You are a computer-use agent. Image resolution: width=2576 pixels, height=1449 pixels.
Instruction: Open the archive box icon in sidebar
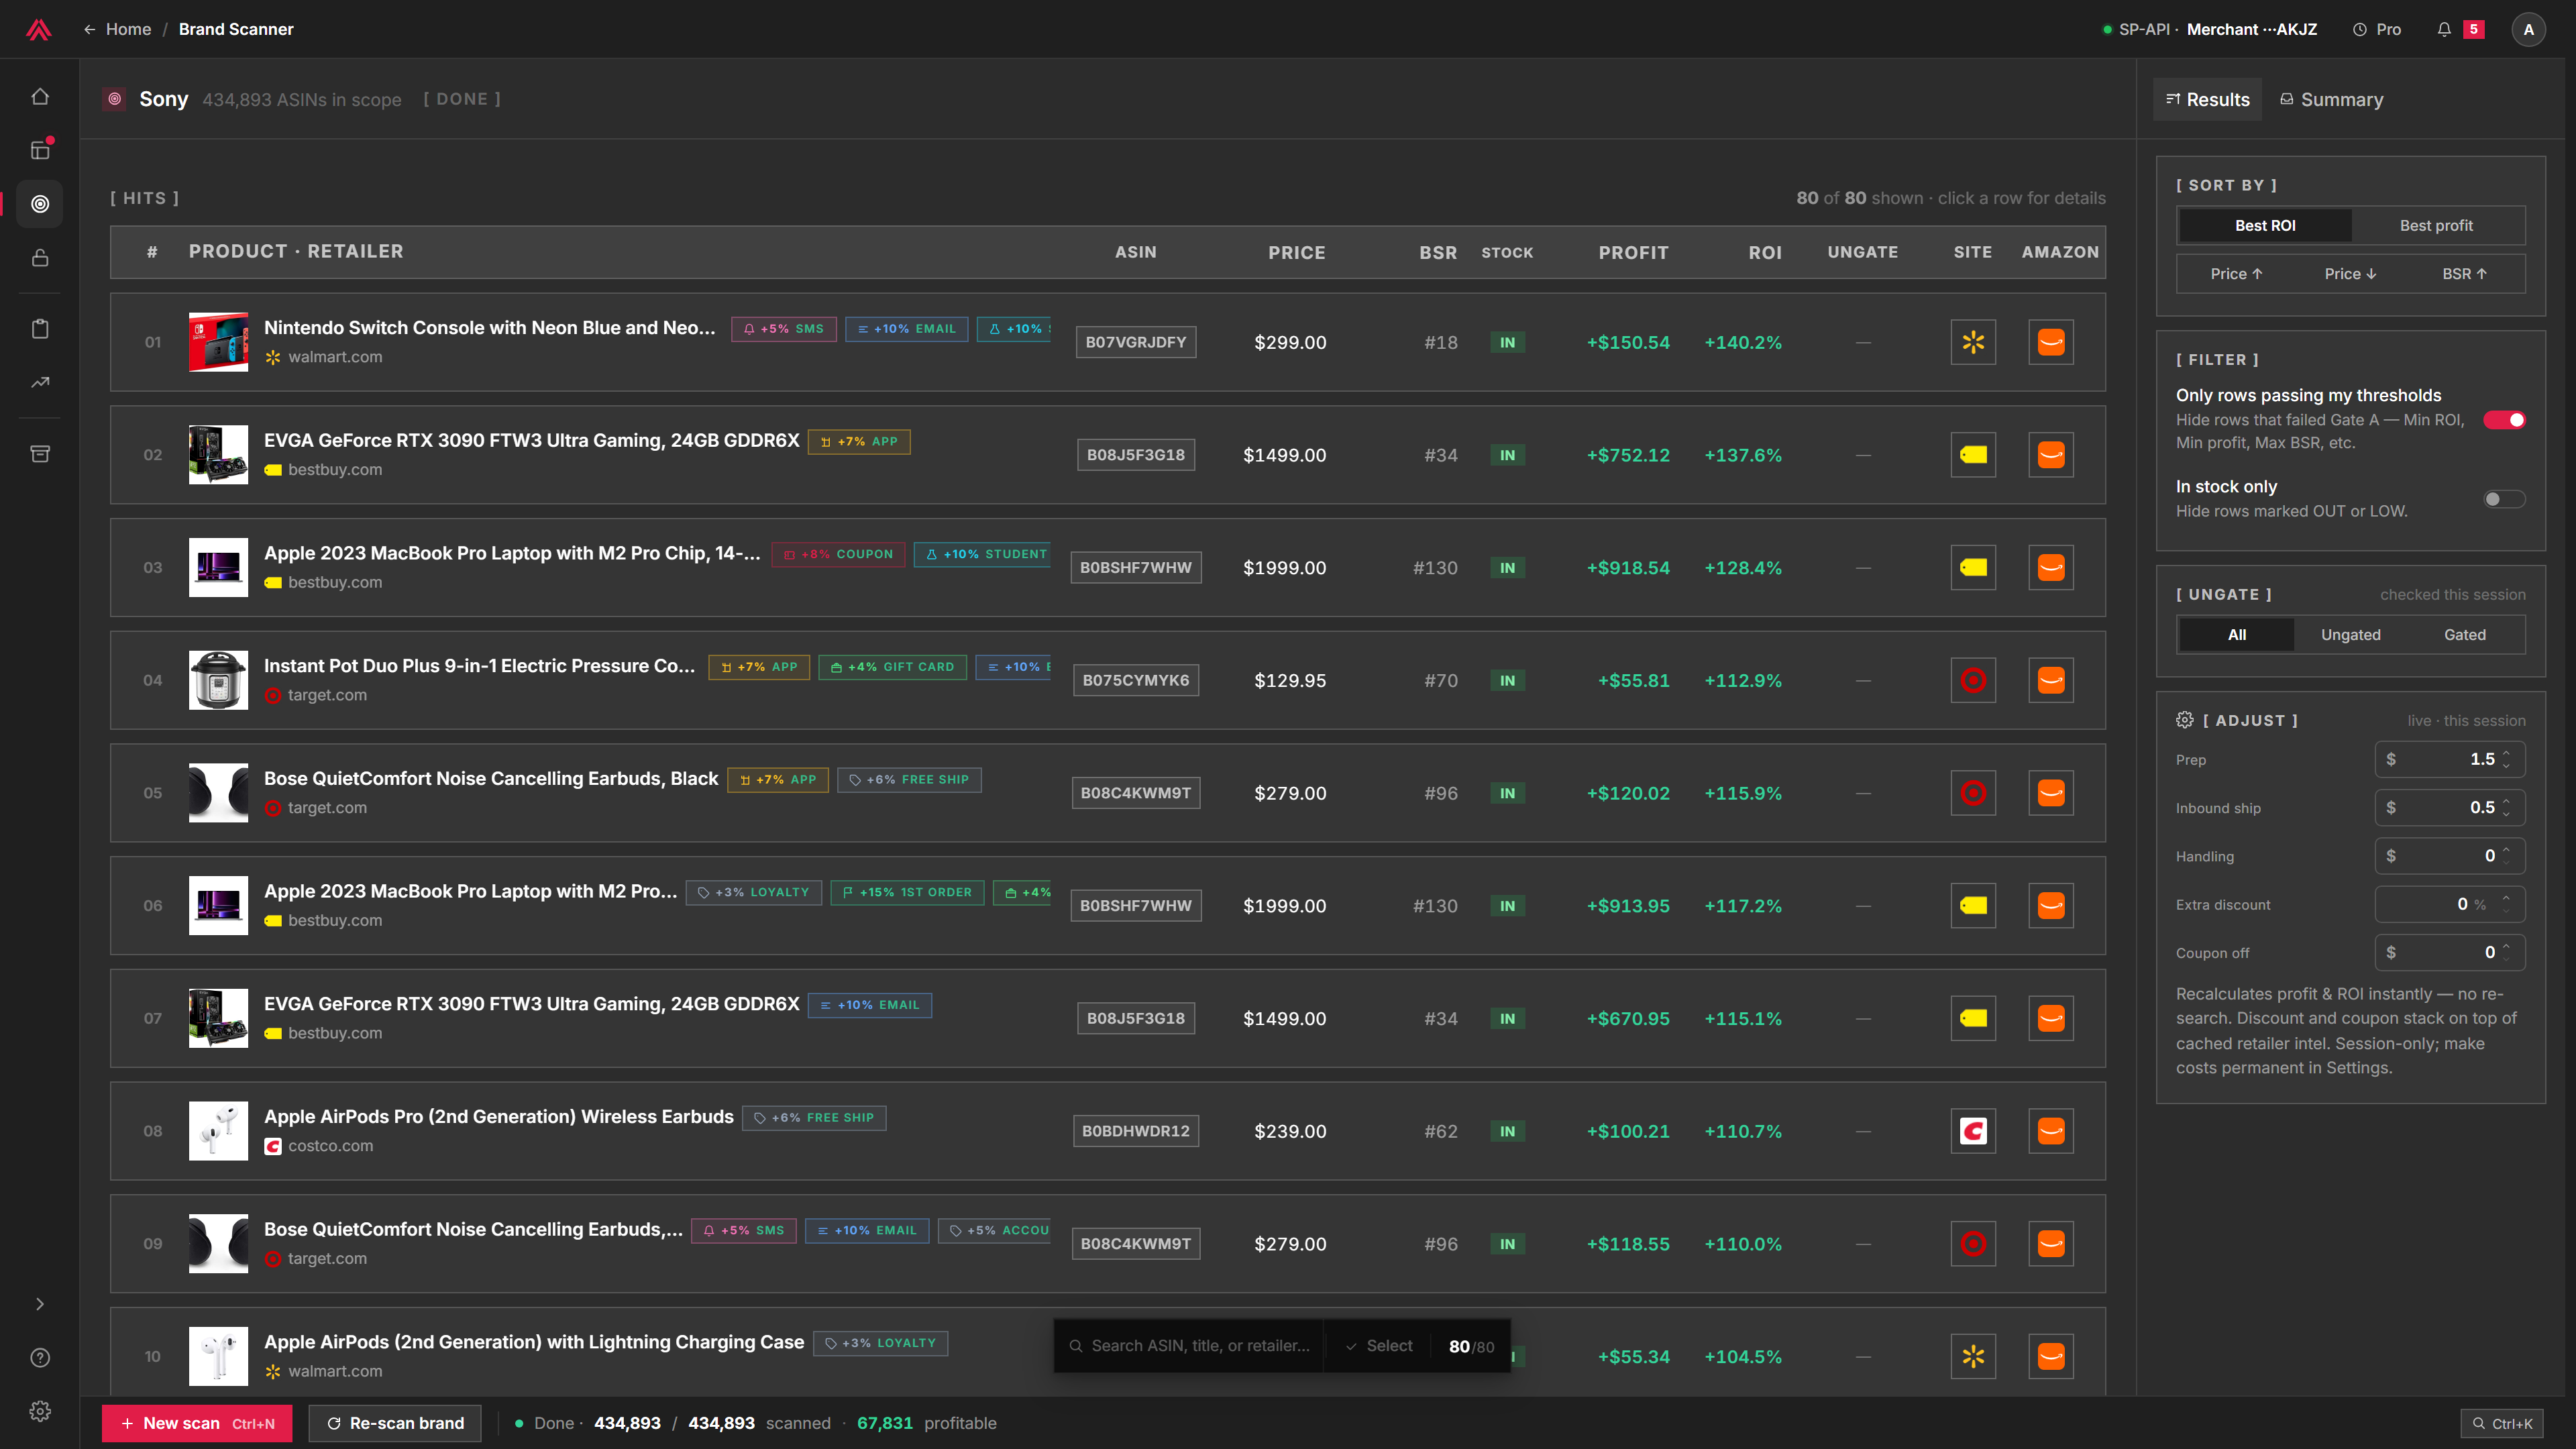pos(40,454)
